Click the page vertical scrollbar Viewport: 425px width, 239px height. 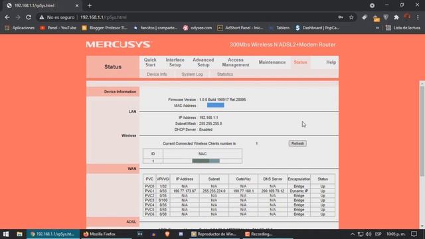click(x=422, y=131)
